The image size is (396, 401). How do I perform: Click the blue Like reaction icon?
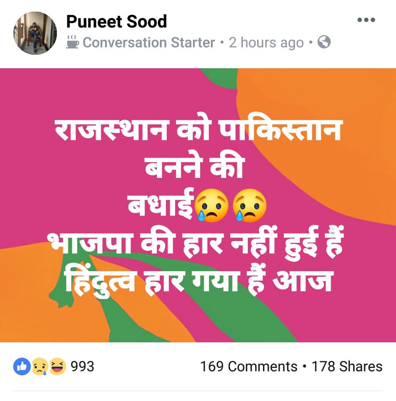(x=22, y=366)
